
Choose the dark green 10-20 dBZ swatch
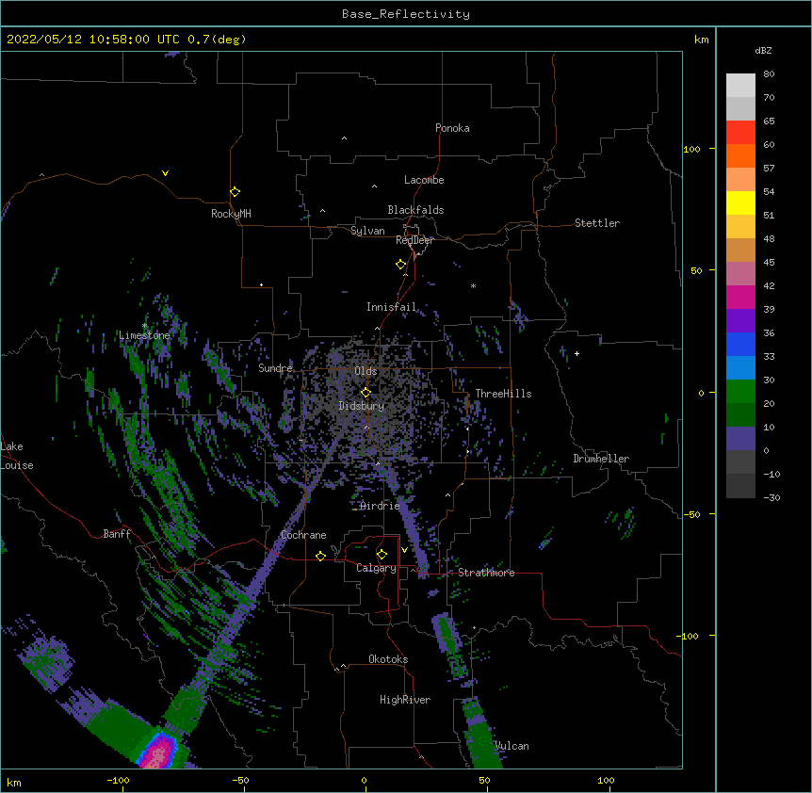(740, 414)
